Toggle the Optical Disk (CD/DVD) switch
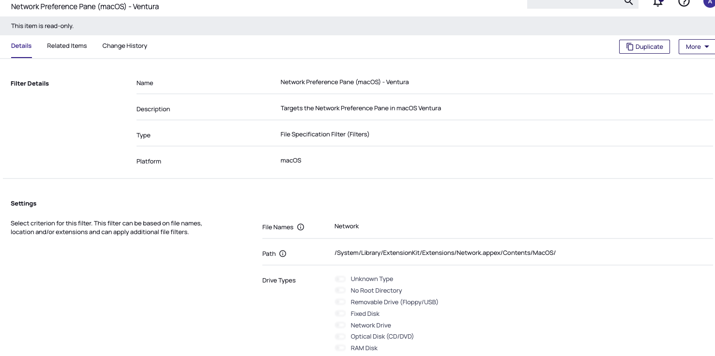 [340, 337]
